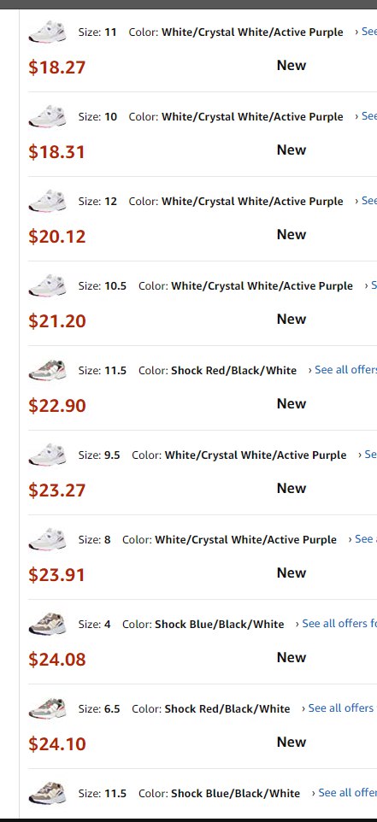The width and height of the screenshot is (377, 822).
Task: Open shoe thumbnail for Size 10.5 listing
Action: tap(47, 285)
